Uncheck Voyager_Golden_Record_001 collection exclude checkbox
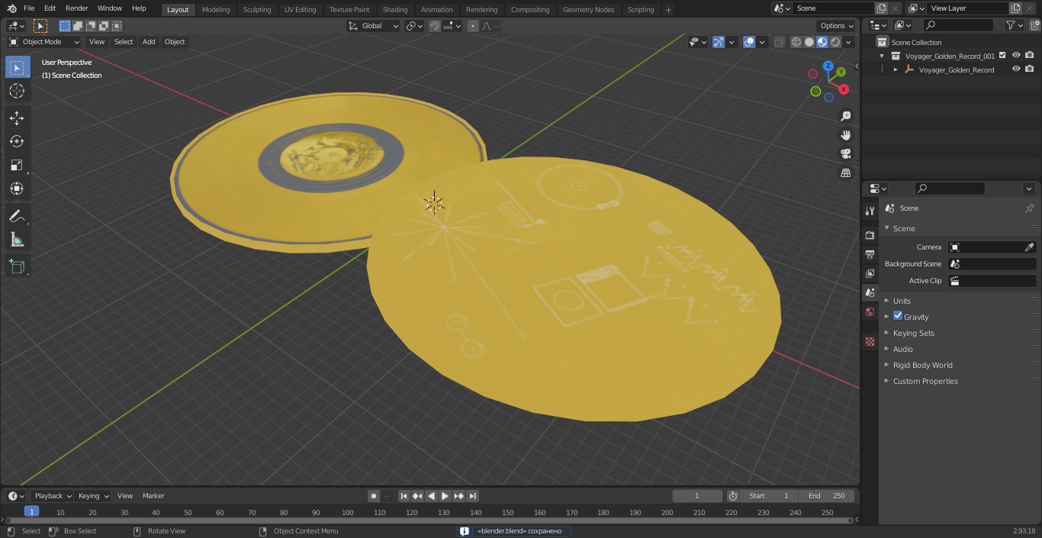 coord(1002,55)
